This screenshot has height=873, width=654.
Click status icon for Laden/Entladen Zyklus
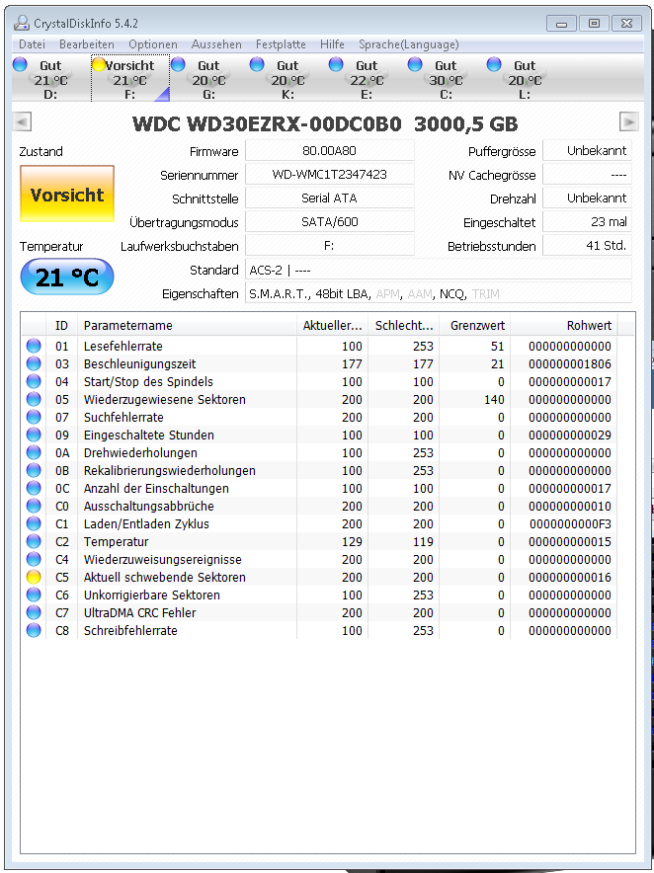pos(34,524)
